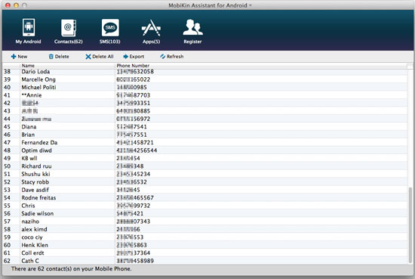
Task: Select contact Coll erdt
Action: tap(32, 253)
